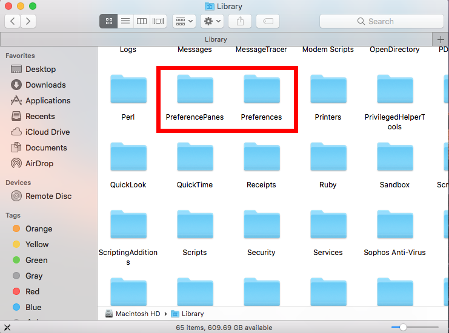Switch to column view mode

tap(141, 21)
